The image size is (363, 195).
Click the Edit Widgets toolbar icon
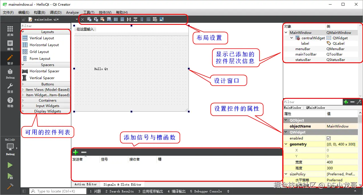(x=89, y=19)
